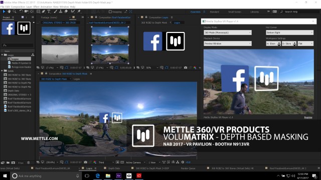This screenshot has height=180, width=321.
Task: Open the Depth Data timeline tab
Action: [114, 168]
